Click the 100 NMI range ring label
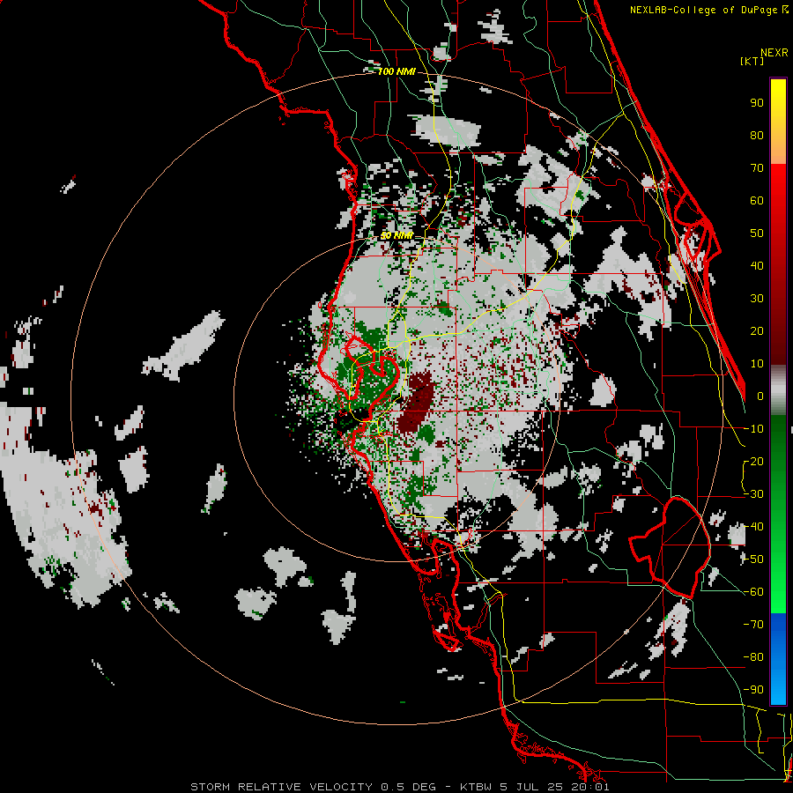 point(396,72)
